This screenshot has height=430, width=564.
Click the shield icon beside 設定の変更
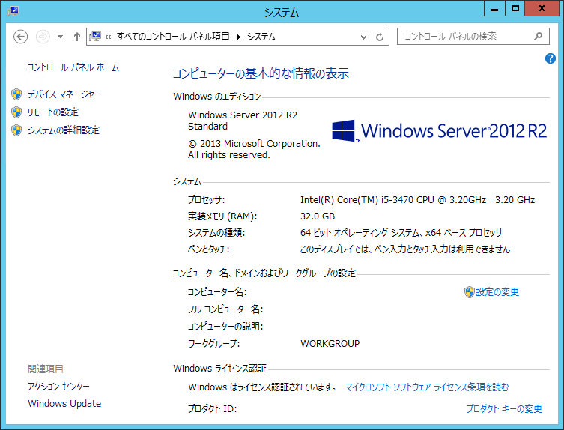coord(469,292)
